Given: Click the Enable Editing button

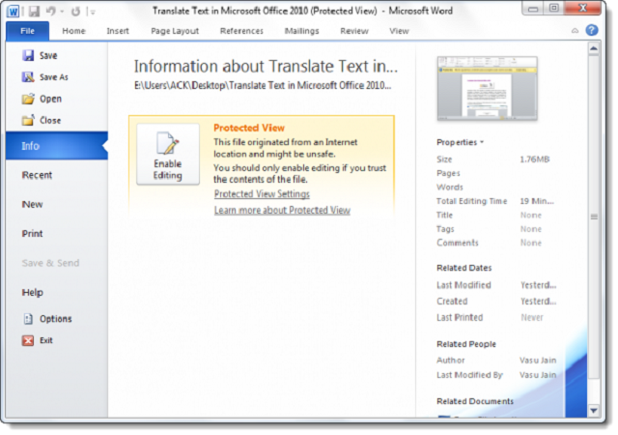Looking at the screenshot, I should [x=168, y=154].
